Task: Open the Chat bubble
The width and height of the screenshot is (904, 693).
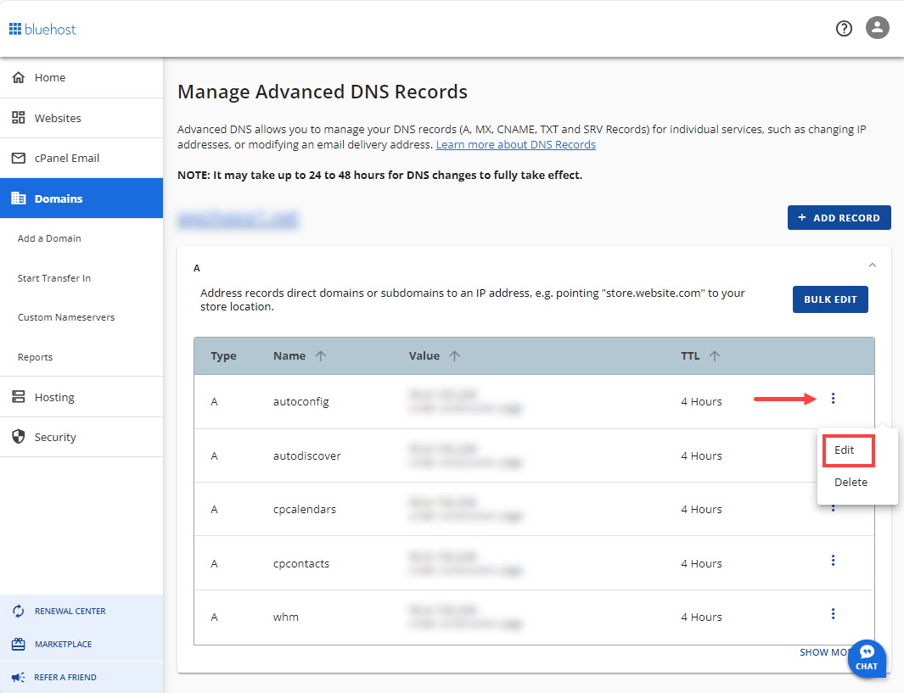Action: (x=867, y=658)
